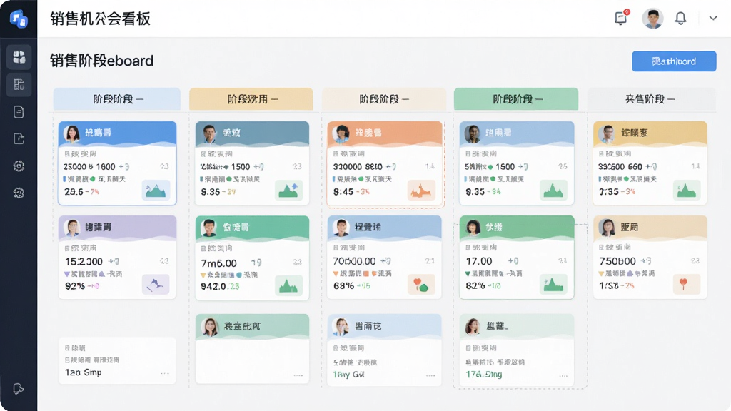This screenshot has height=411, width=731.
Task: Click the amount "330000" on the orange card
Action: pos(348,166)
